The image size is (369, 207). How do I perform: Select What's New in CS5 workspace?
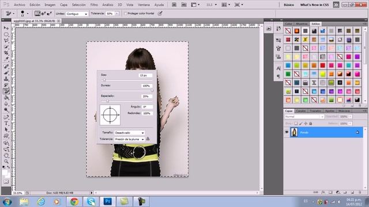coord(314,5)
